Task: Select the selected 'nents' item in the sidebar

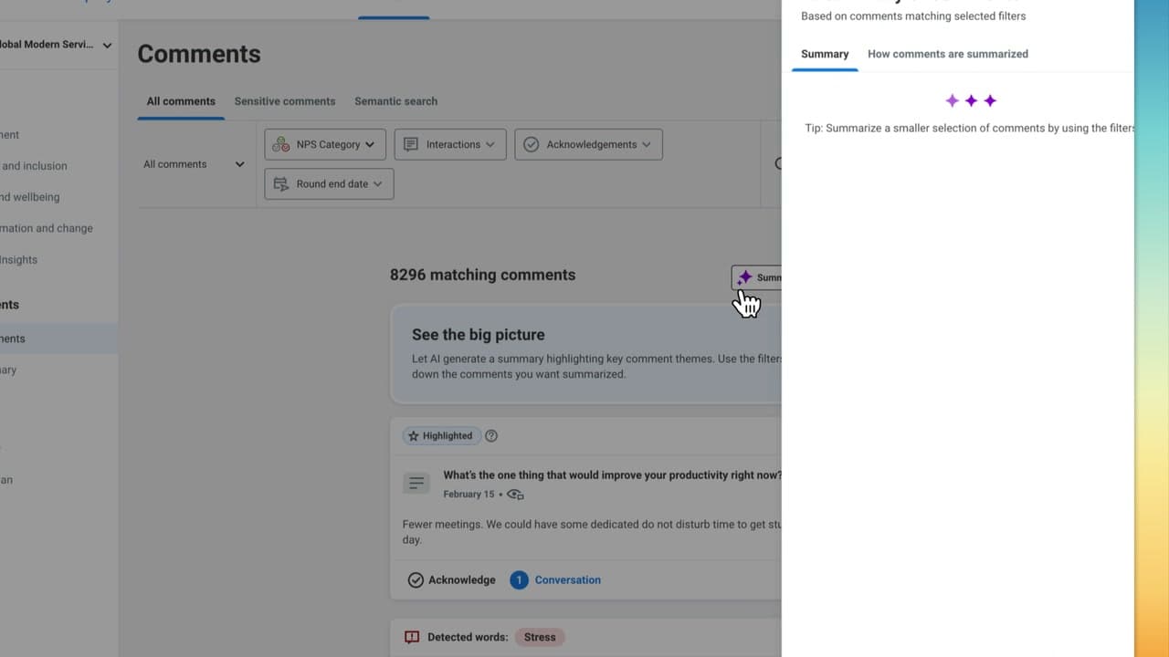Action: tap(58, 339)
